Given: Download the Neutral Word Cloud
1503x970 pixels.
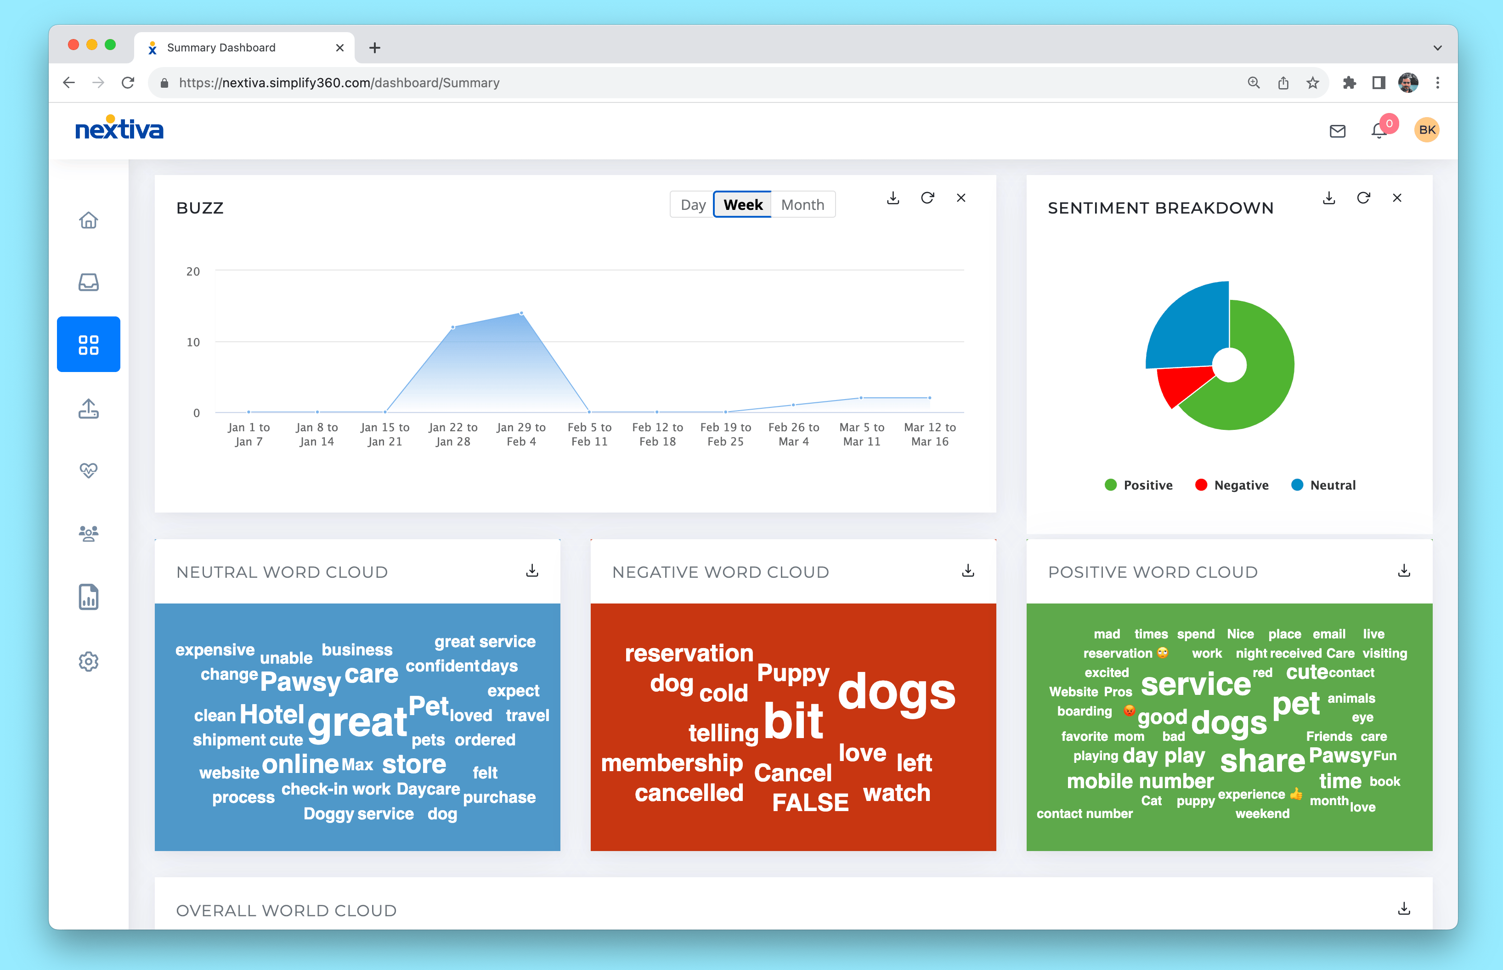Looking at the screenshot, I should pos(531,570).
